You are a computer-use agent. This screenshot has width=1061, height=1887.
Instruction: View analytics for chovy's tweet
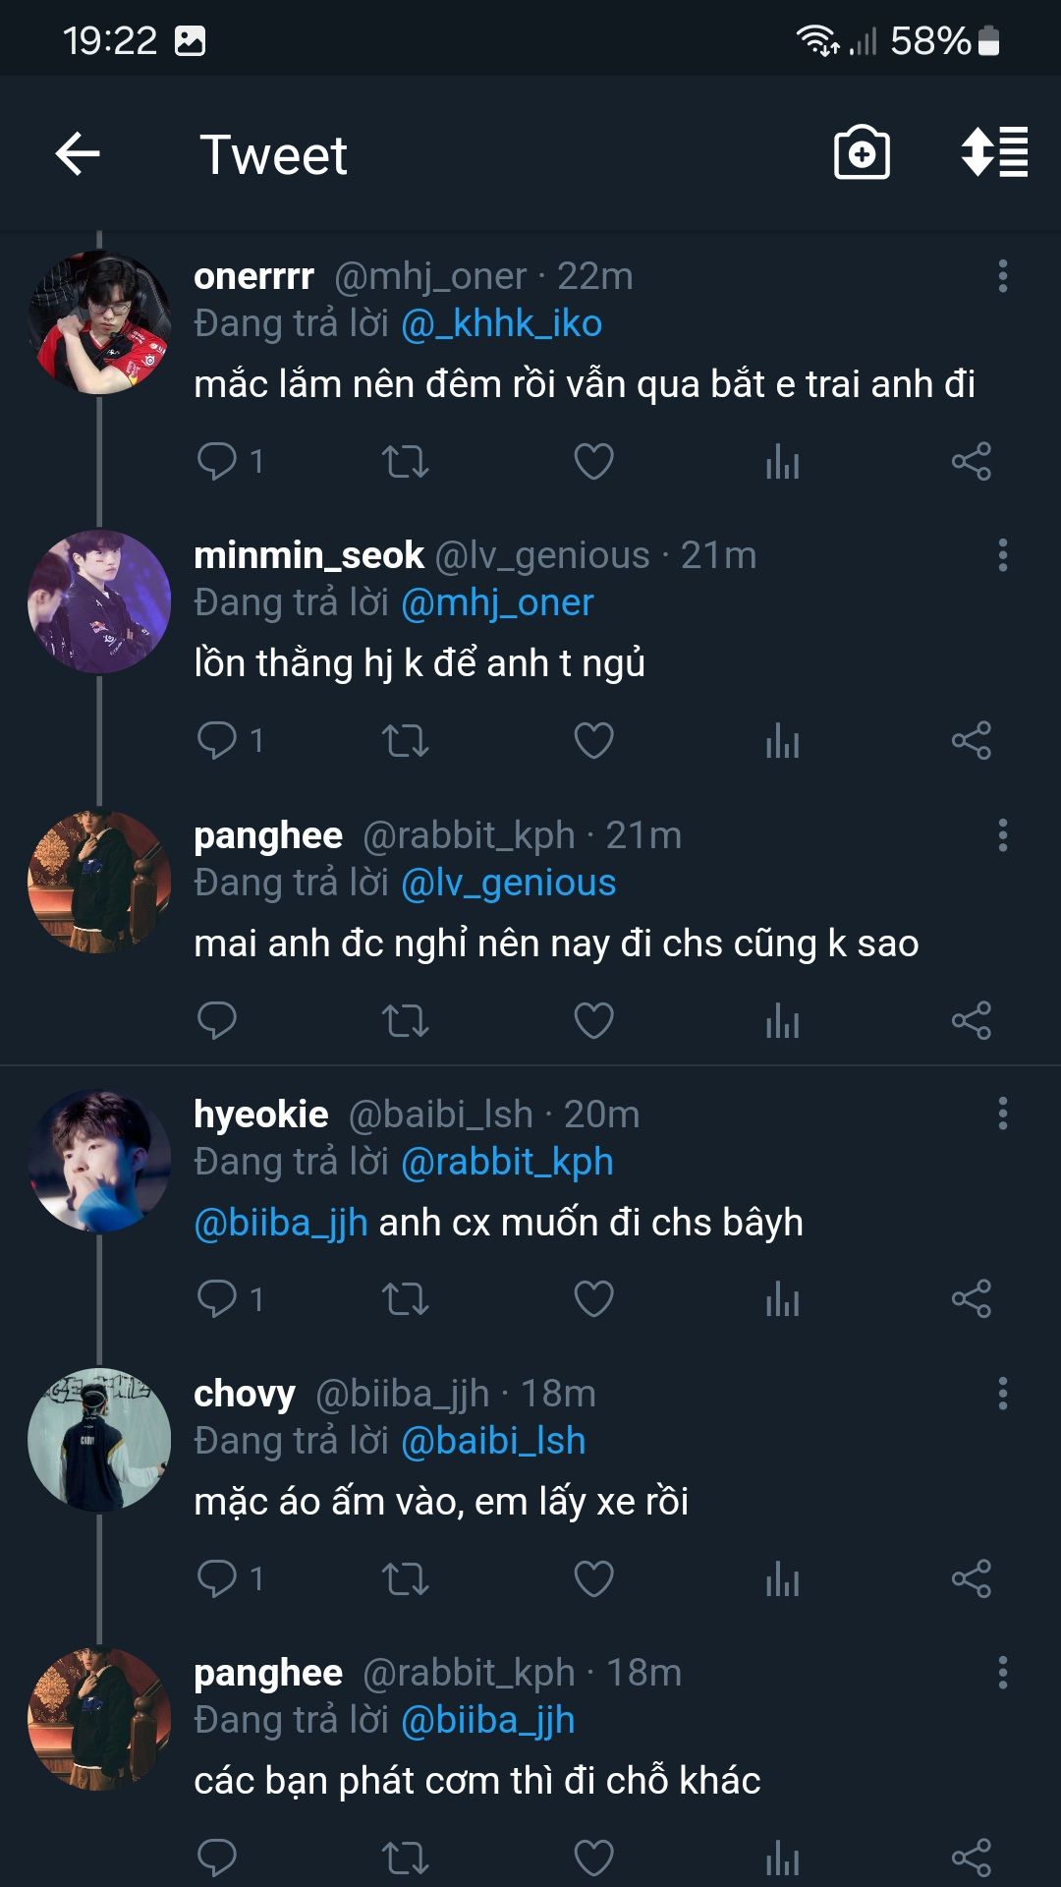[x=782, y=1578]
